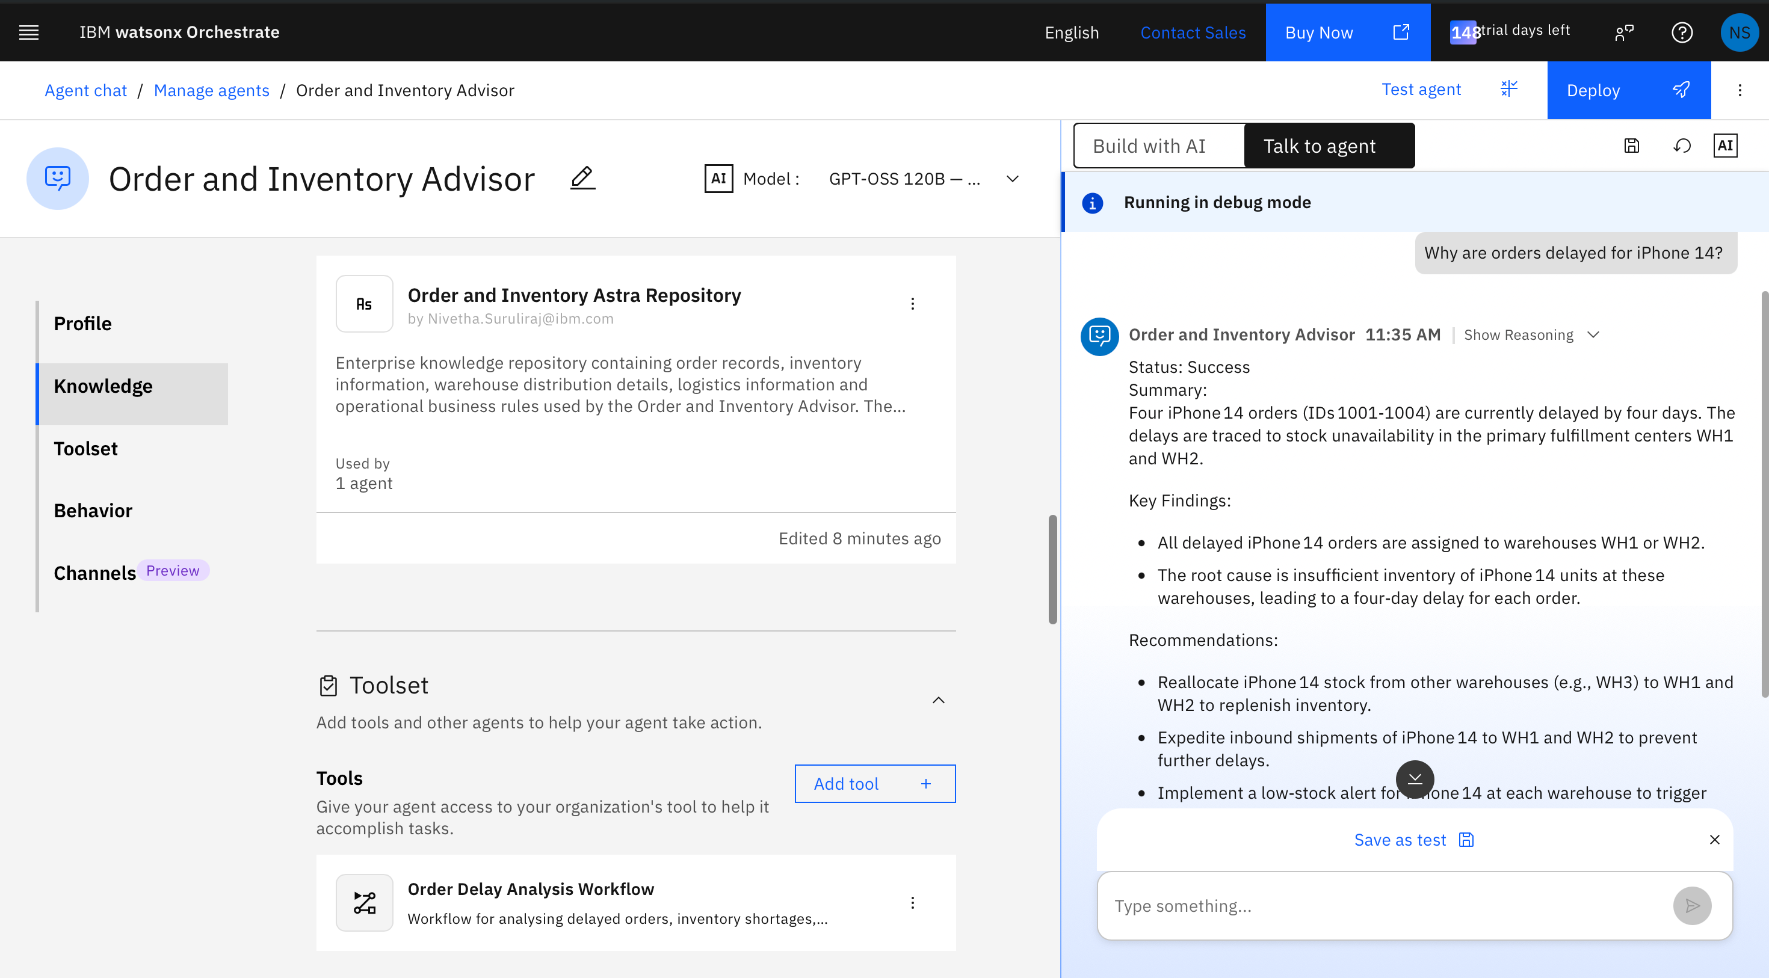
Task: Click the IBM watsonx Orchestrate title
Action: coord(179,32)
